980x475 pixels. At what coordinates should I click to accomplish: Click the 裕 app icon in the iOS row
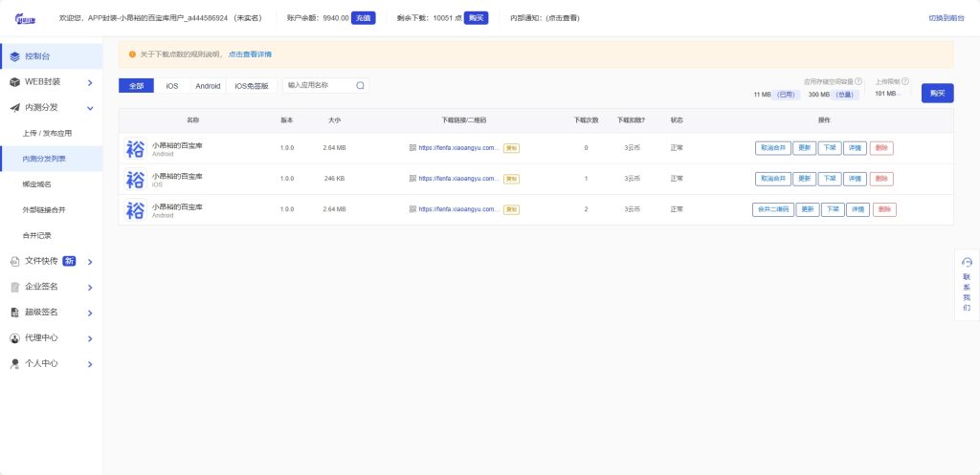[135, 179]
